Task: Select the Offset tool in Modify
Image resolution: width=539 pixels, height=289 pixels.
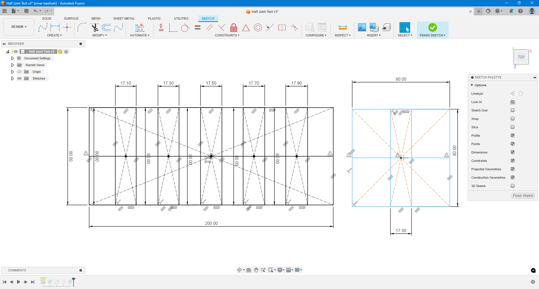Action: tap(106, 27)
